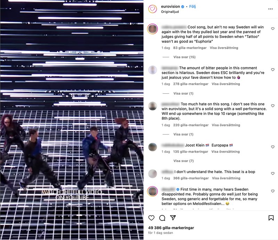This screenshot has height=240, width=278.
Task: Click the 'Följ' follow link
Action: tap(193, 7)
